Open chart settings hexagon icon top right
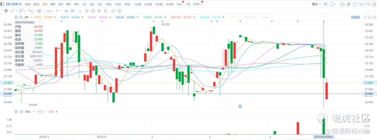The width and height of the screenshot is (377, 140). 325,4
